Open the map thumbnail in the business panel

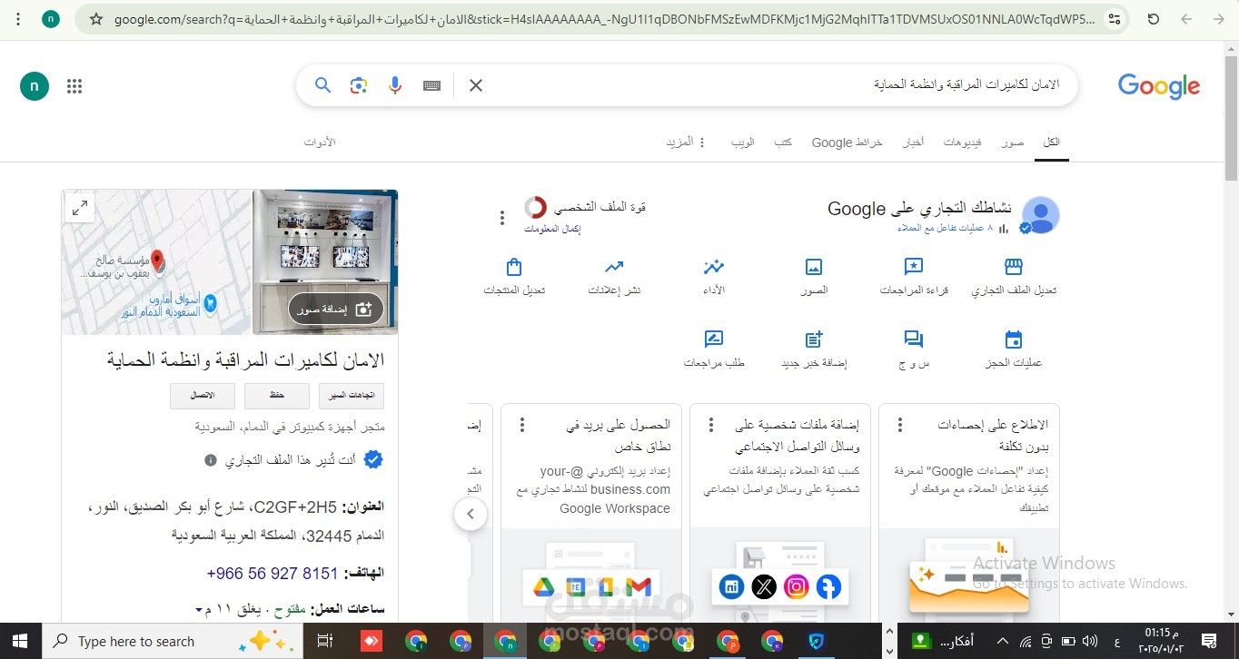[x=157, y=262]
